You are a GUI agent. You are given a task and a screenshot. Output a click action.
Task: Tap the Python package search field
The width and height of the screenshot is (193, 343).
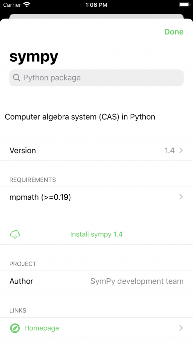click(x=96, y=77)
